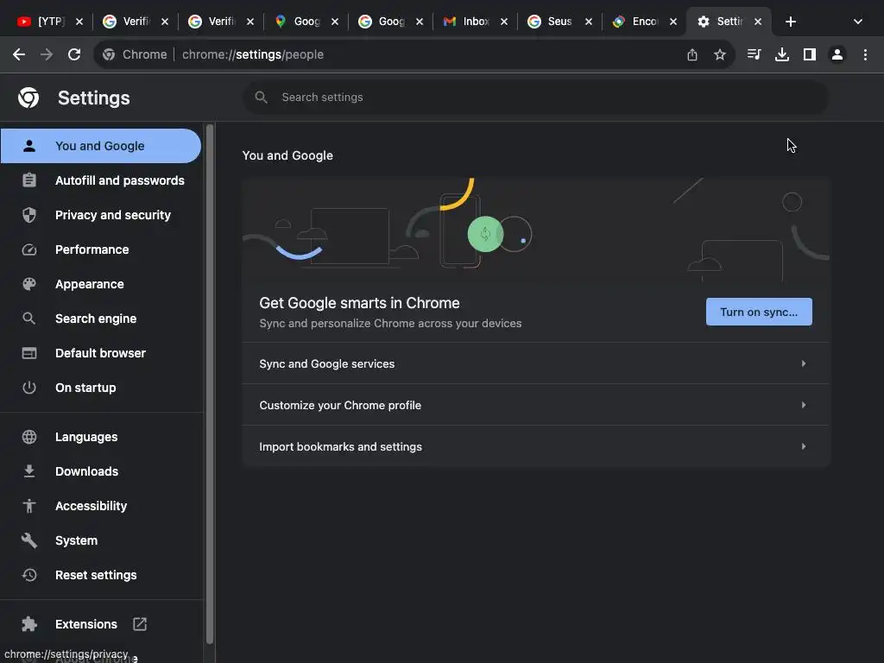This screenshot has width=884, height=663.
Task: Click the Performance gauge icon
Action: point(29,249)
